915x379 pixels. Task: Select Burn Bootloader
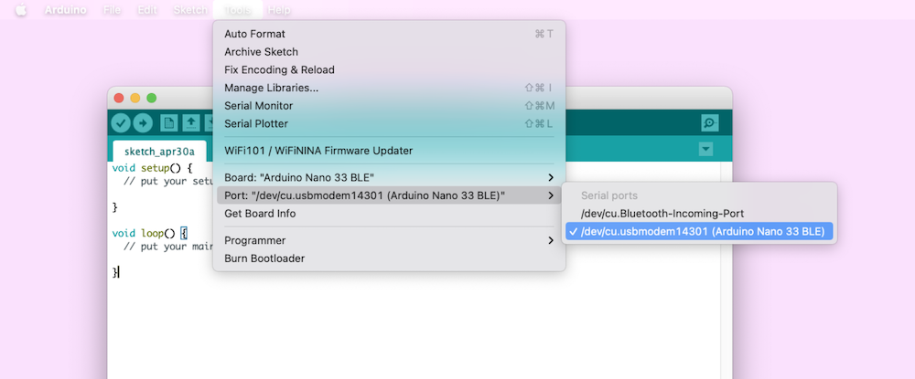click(389, 258)
